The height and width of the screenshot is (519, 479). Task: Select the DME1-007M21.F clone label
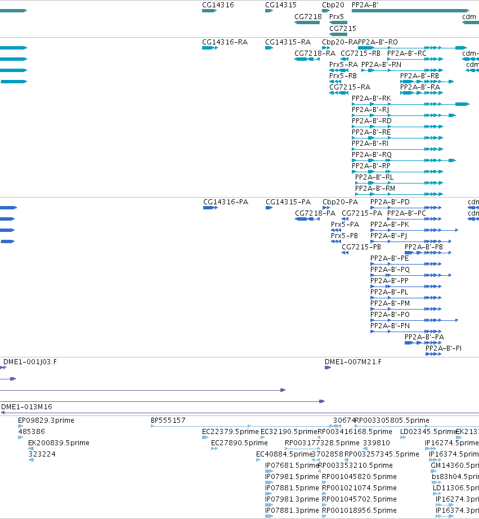pyautogui.click(x=353, y=362)
